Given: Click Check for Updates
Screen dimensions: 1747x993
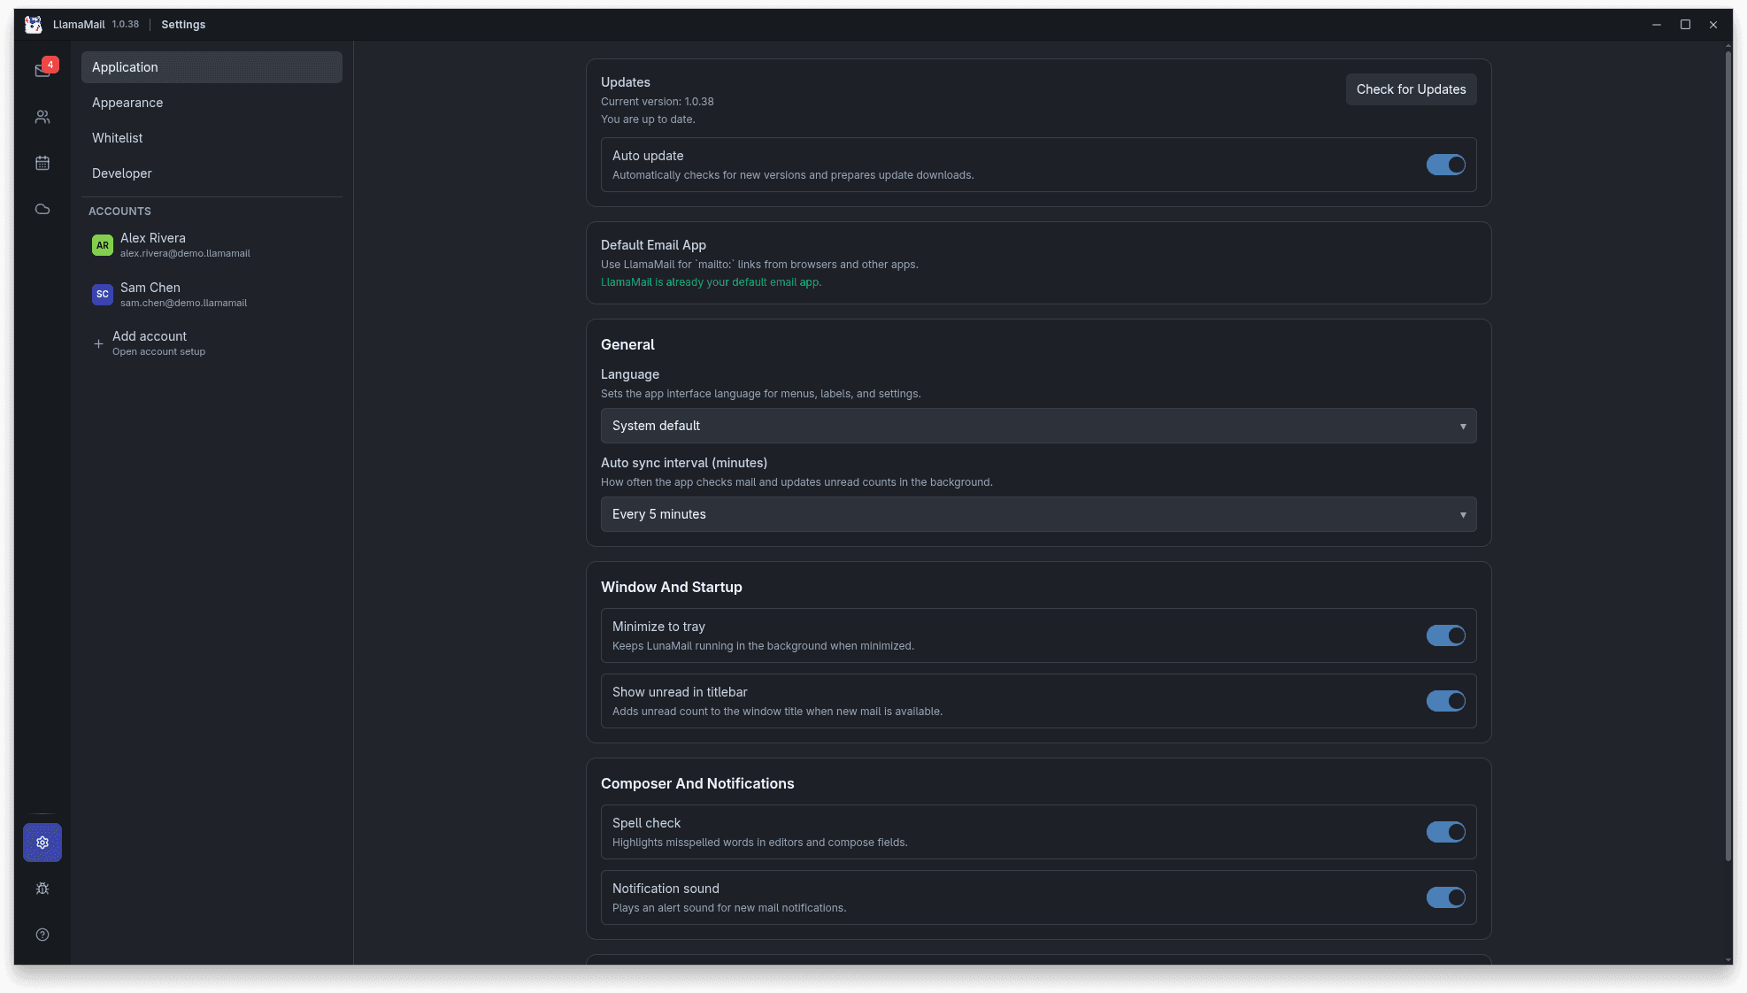Looking at the screenshot, I should tap(1411, 89).
